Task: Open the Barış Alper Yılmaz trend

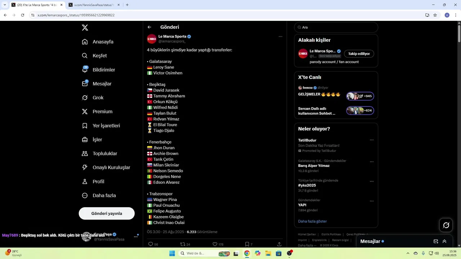Action: coord(314,166)
